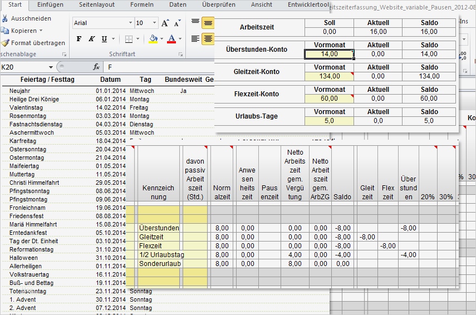The width and height of the screenshot is (476, 315).
Task: Click the Format übertragen paintbrush icon
Action: pyautogui.click(x=5, y=43)
